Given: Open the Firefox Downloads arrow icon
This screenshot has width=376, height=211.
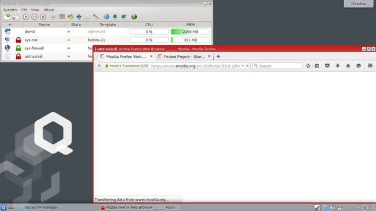Looking at the screenshot, I should [338, 65].
